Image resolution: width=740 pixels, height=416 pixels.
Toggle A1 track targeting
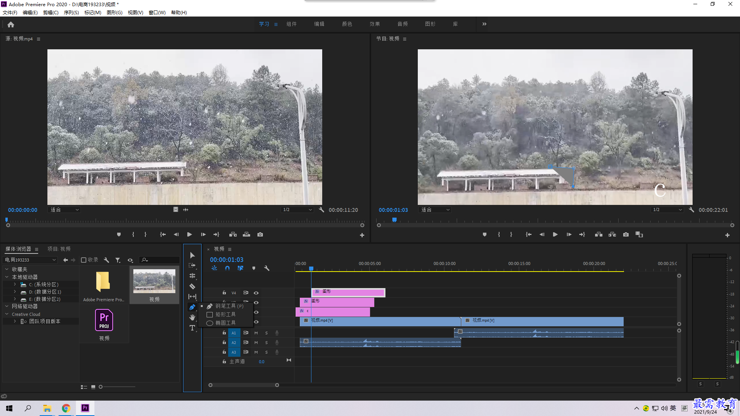pyautogui.click(x=234, y=333)
